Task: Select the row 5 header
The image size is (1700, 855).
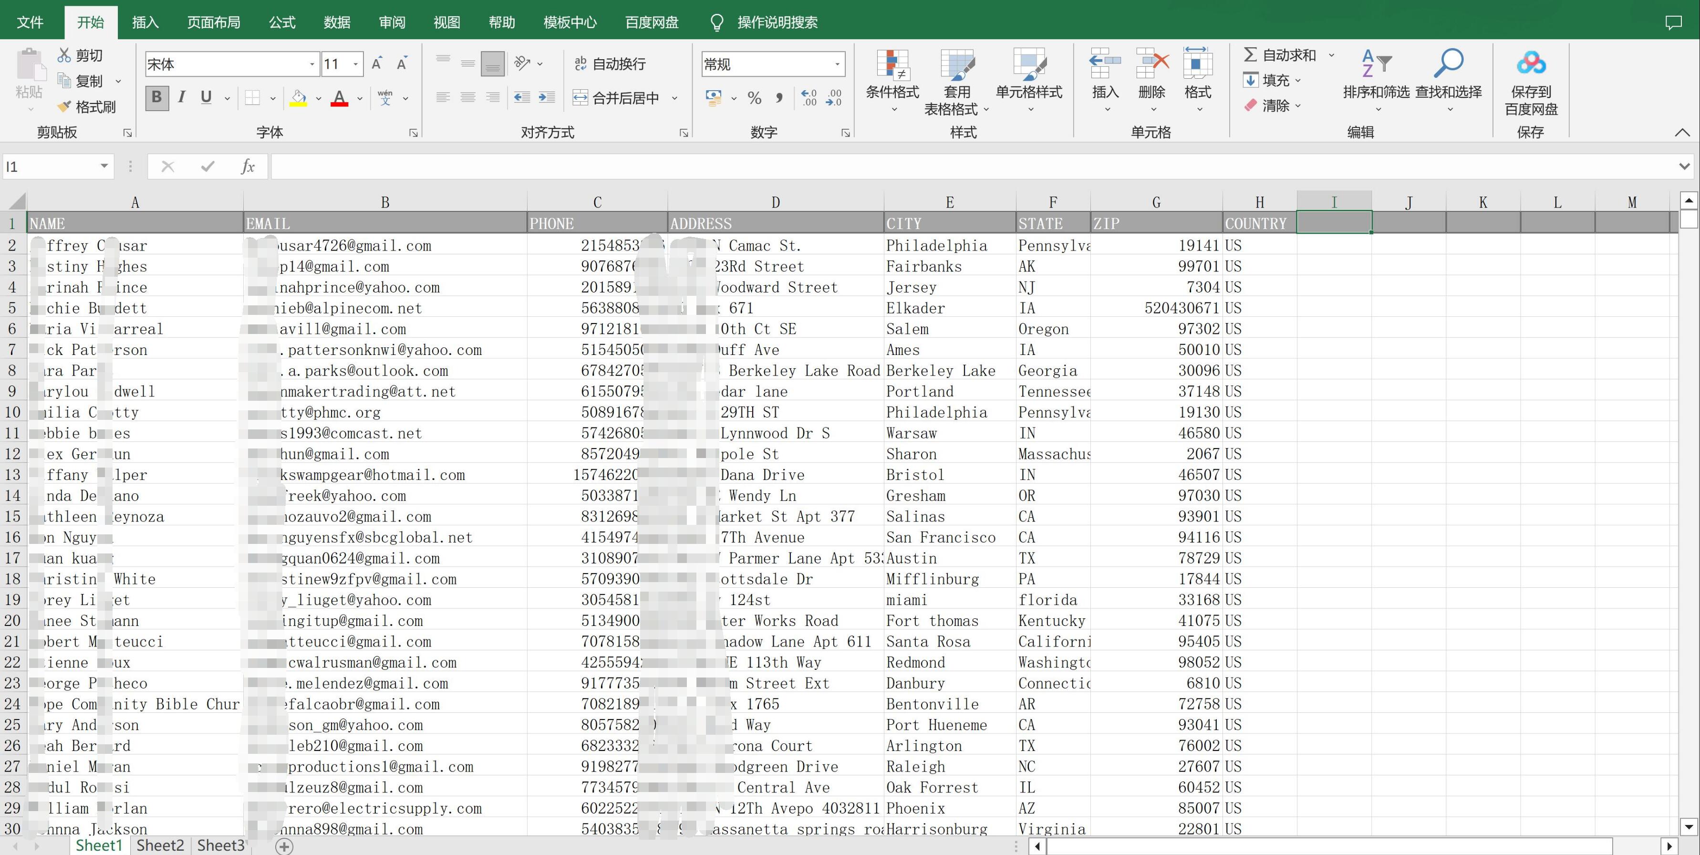Action: click(12, 308)
